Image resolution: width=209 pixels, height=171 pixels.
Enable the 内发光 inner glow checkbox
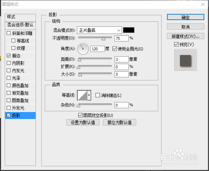[x=8, y=70]
